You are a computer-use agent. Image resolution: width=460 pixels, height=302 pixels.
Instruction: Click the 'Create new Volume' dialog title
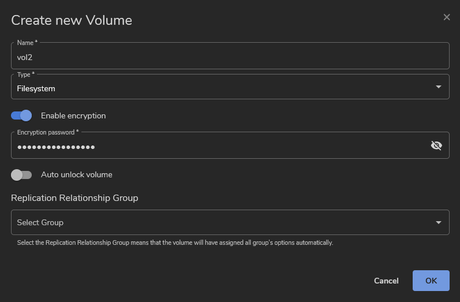tap(72, 20)
